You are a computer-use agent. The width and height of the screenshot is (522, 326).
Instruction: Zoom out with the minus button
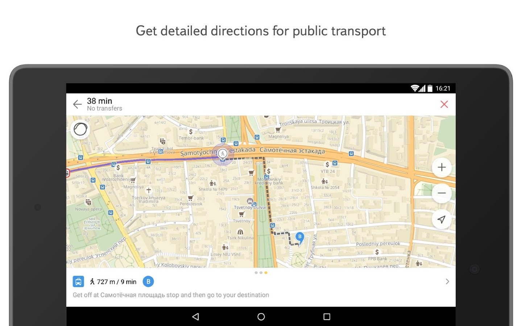tap(442, 193)
